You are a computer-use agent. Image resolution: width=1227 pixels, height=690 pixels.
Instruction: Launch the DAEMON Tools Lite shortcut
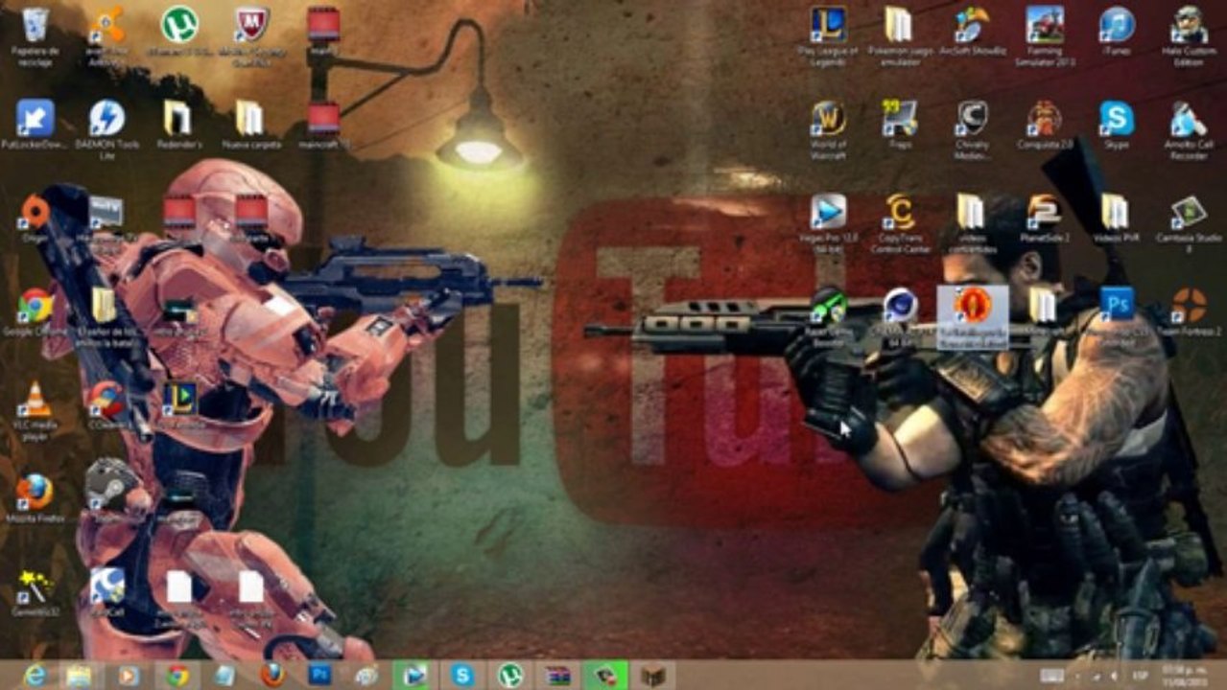pyautogui.click(x=106, y=129)
